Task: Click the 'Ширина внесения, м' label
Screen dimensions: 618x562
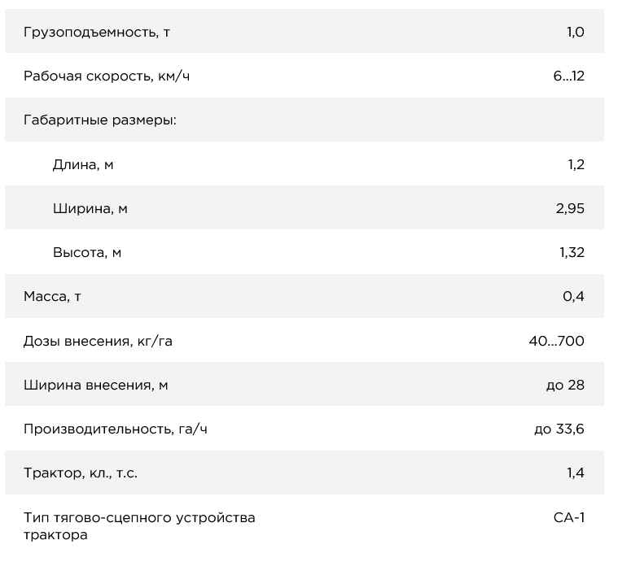Action: coord(95,385)
